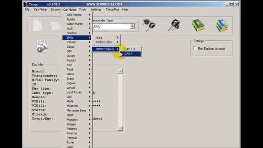Expand MAN in car list
Screen dimensions: 263x148
pos(77,102)
